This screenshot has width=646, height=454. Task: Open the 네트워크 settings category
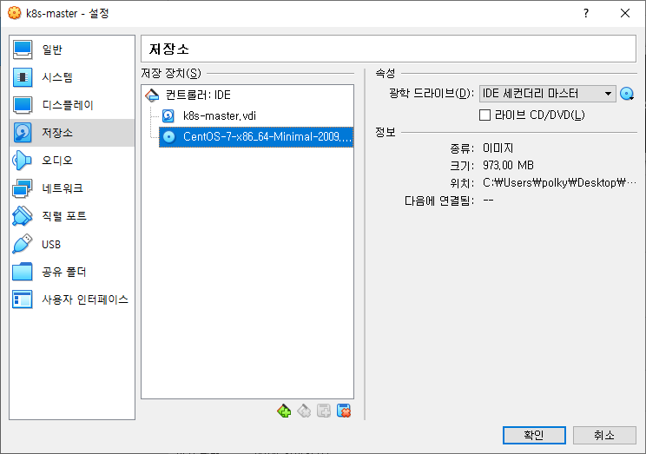(x=72, y=188)
